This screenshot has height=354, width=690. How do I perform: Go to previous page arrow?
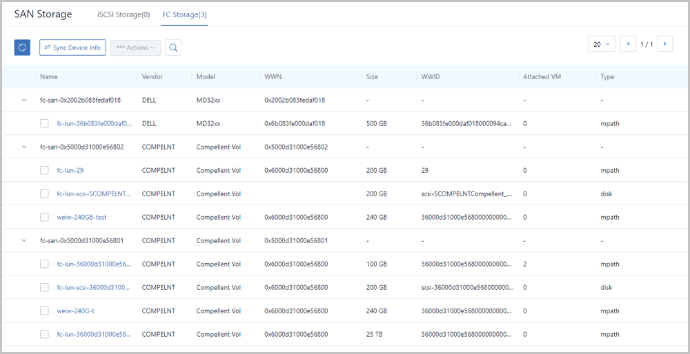point(628,44)
